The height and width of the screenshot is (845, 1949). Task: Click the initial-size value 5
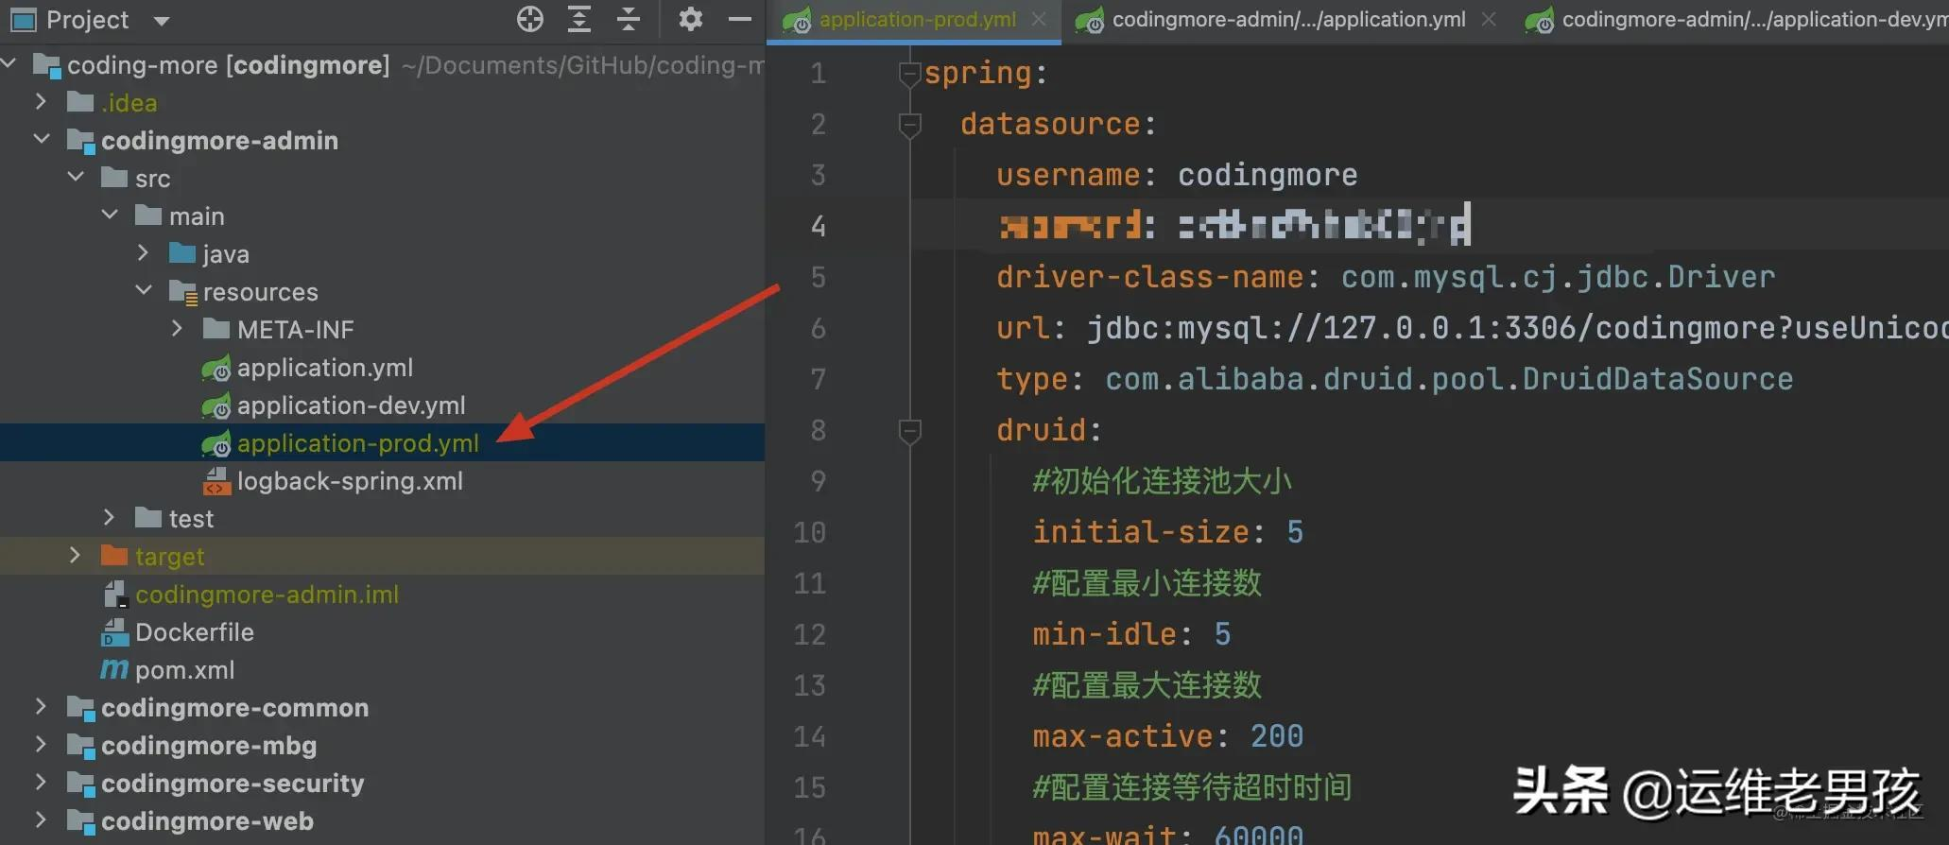click(1295, 532)
